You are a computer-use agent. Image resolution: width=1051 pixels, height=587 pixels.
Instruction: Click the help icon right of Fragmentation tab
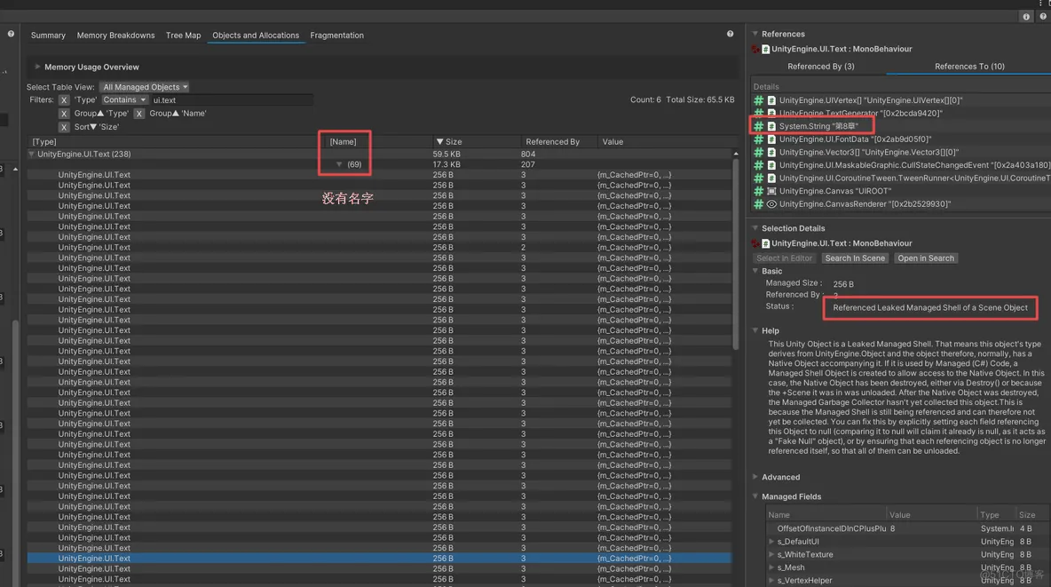click(x=730, y=34)
